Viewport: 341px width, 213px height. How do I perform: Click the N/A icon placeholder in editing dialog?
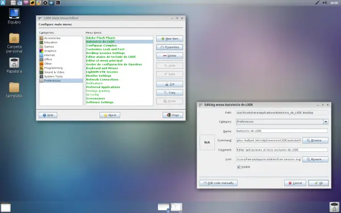207,143
